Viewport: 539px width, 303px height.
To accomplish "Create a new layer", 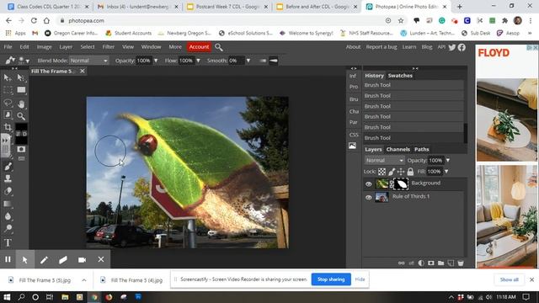I will point(451,263).
